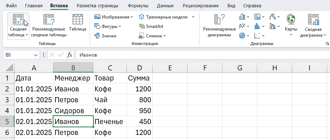Click the fx insert function icon
Image resolution: width=330 pixels, height=140 pixels.
[69, 55]
